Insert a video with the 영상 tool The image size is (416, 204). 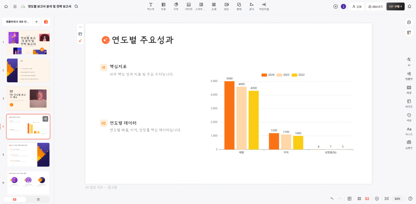click(x=226, y=6)
